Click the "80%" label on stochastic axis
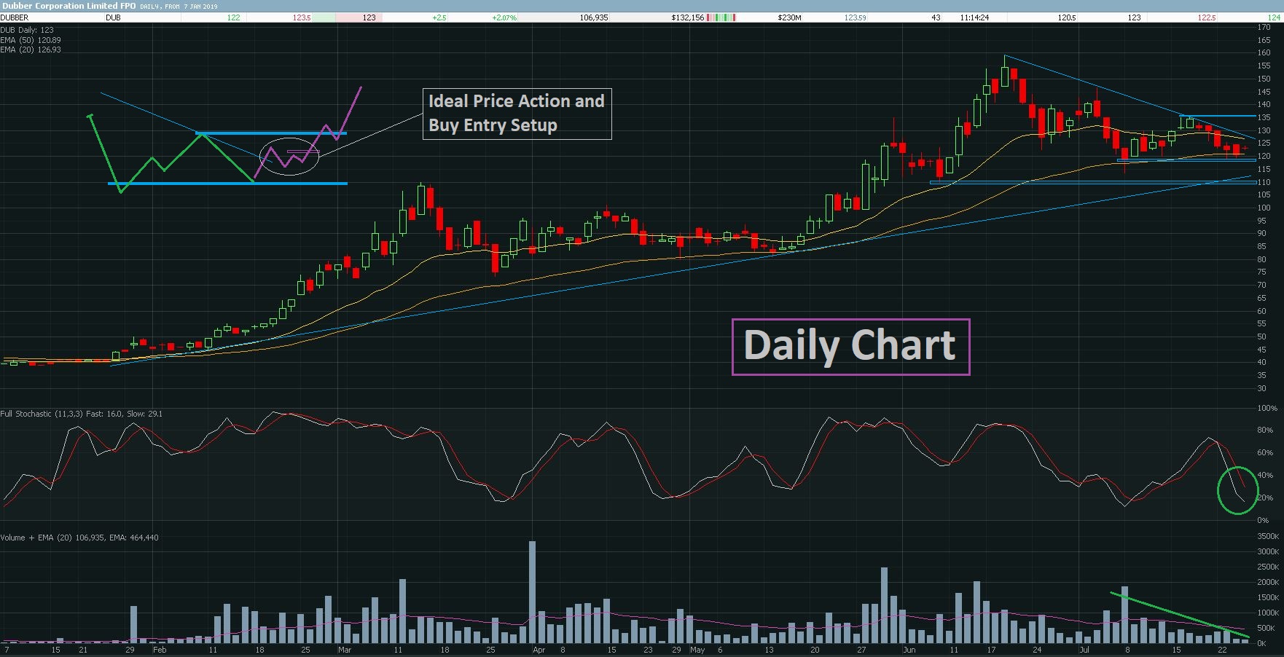 [1265, 430]
